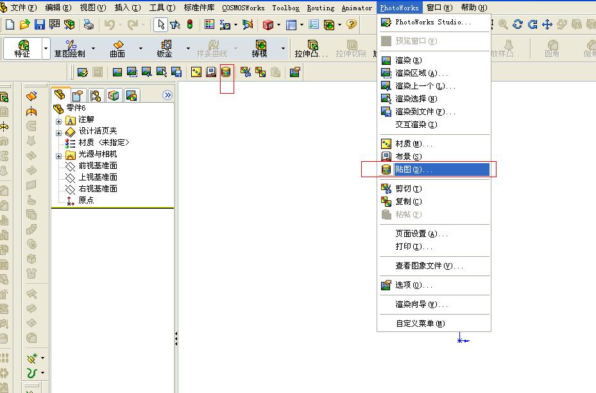Switch to the PropertyManager tab
The height and width of the screenshot is (393, 596).
pyautogui.click(x=78, y=95)
